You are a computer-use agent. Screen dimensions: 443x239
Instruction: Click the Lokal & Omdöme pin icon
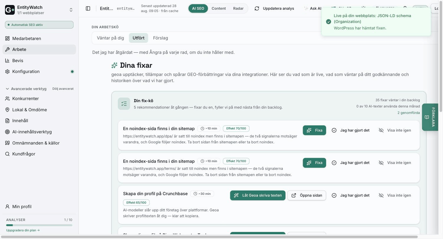tap(7, 110)
